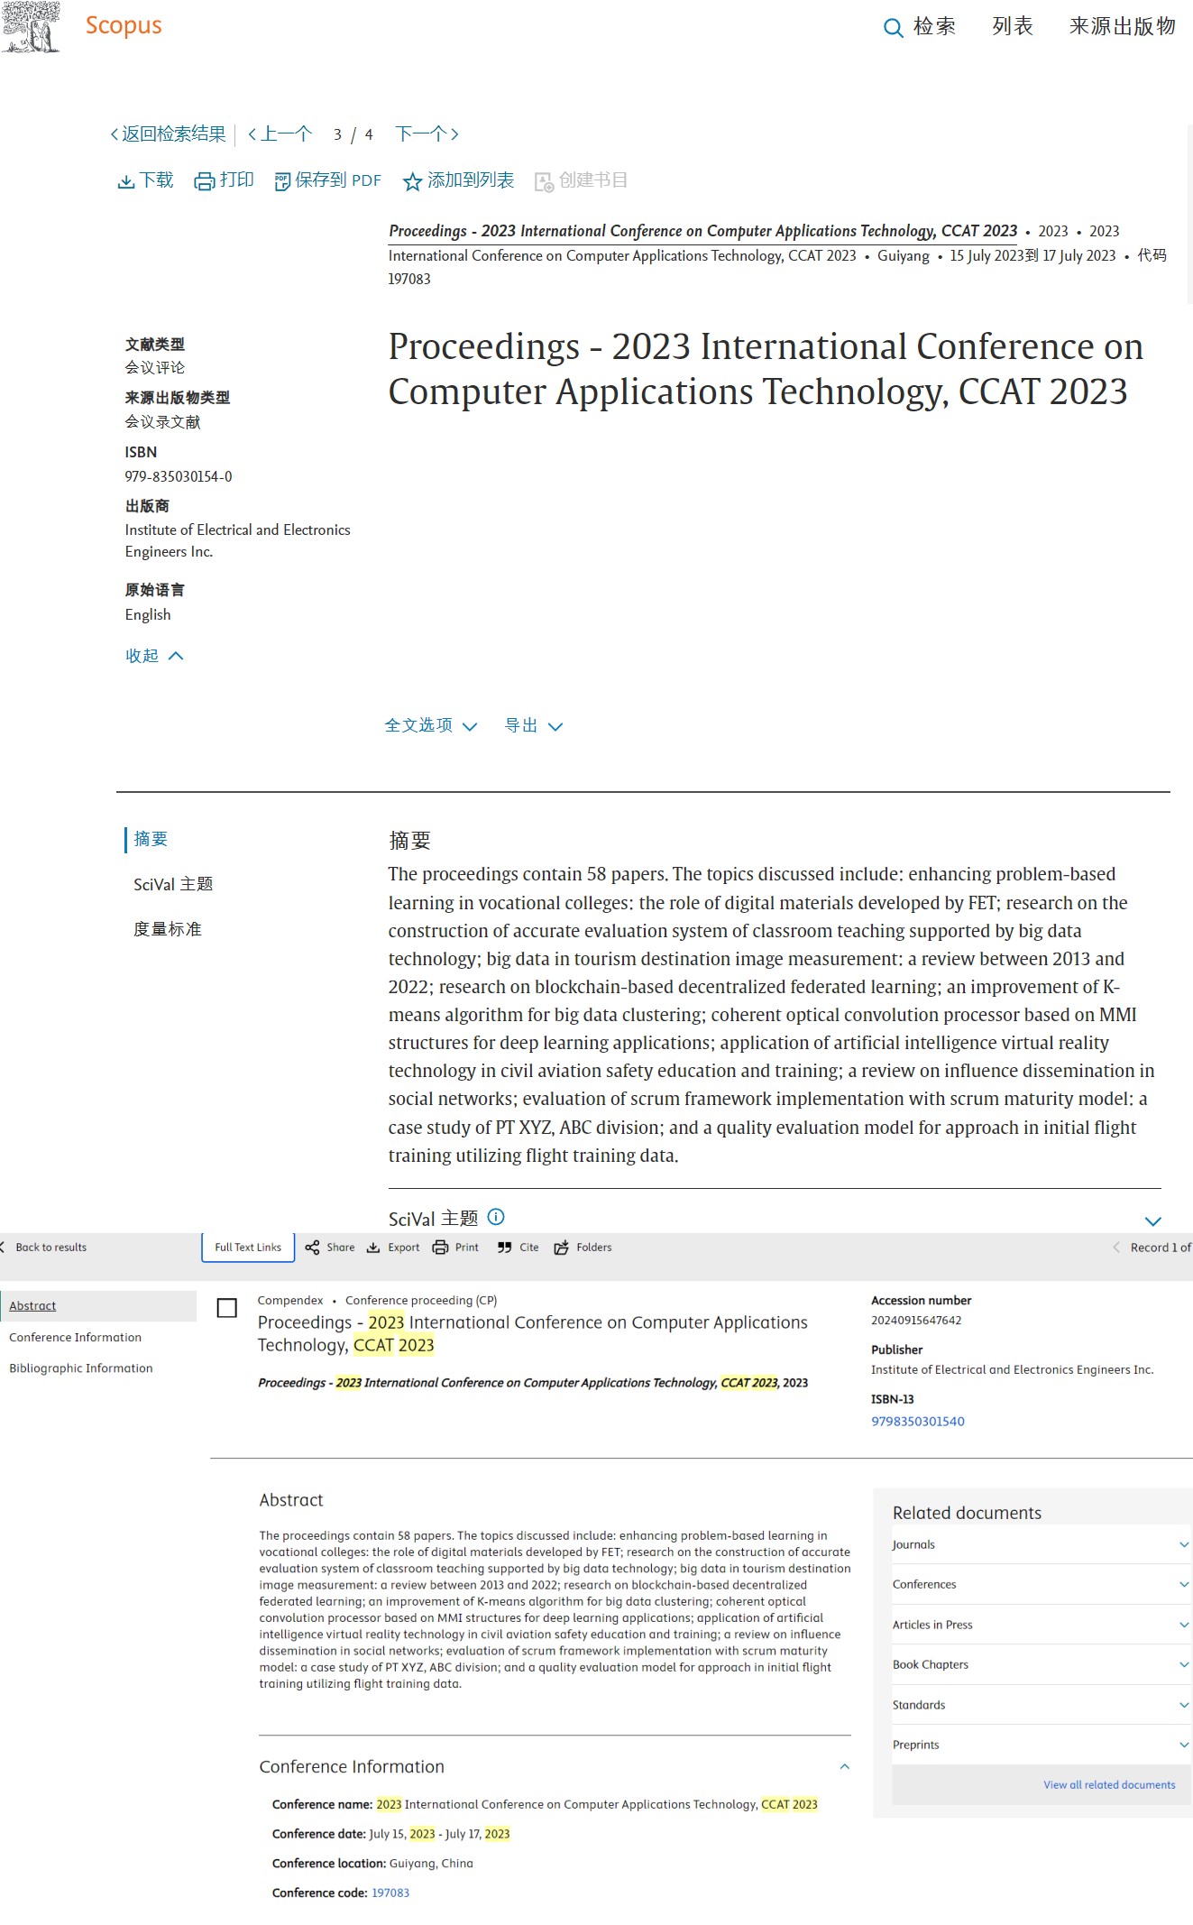The image size is (1193, 1925).
Task: Collapse the Conference Information section
Action: point(844,1766)
